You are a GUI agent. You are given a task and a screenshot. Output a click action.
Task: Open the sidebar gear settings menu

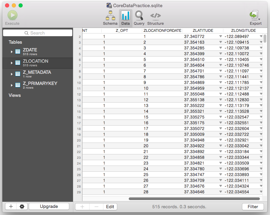22,207
